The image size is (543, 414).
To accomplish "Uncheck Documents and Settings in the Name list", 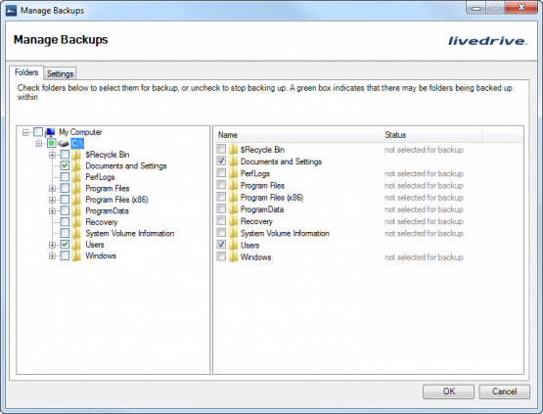I will click(x=221, y=161).
